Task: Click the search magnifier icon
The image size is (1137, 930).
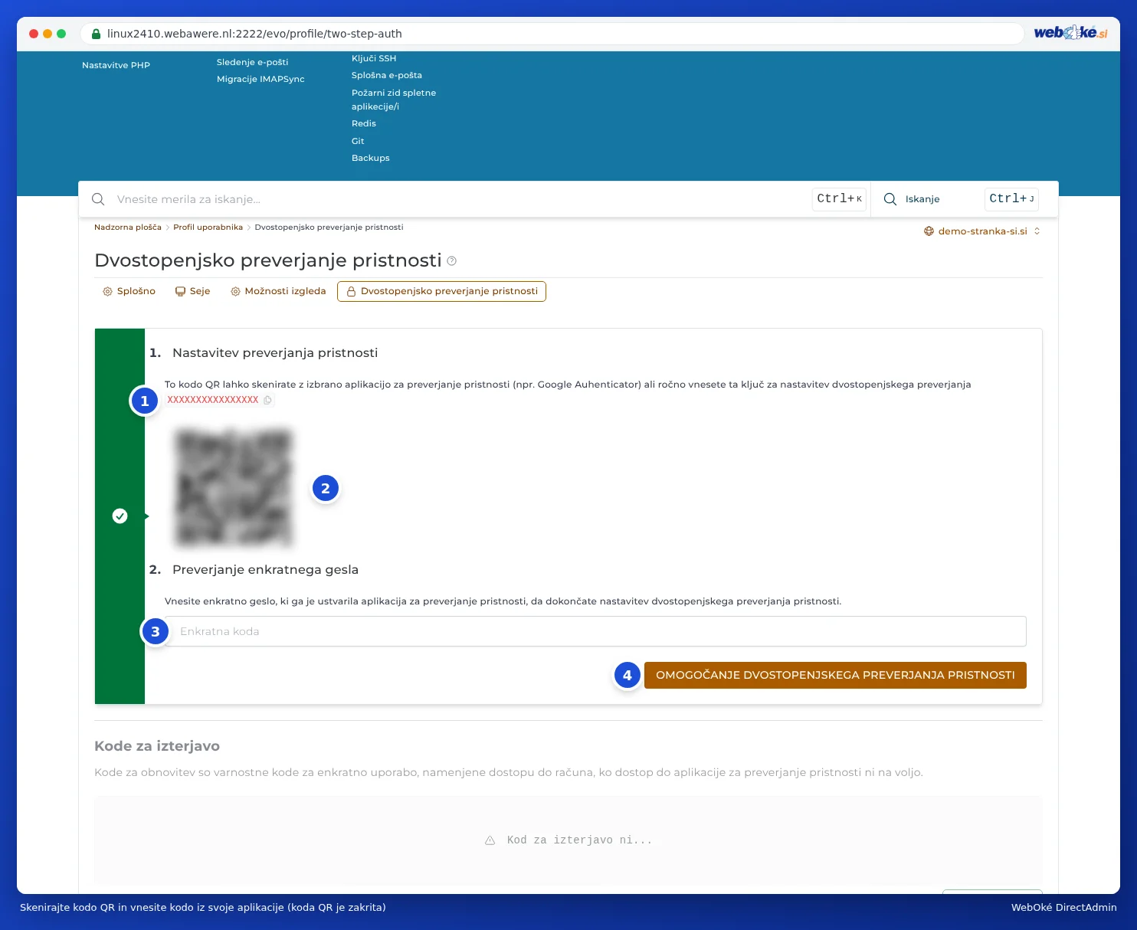Action: click(x=98, y=199)
